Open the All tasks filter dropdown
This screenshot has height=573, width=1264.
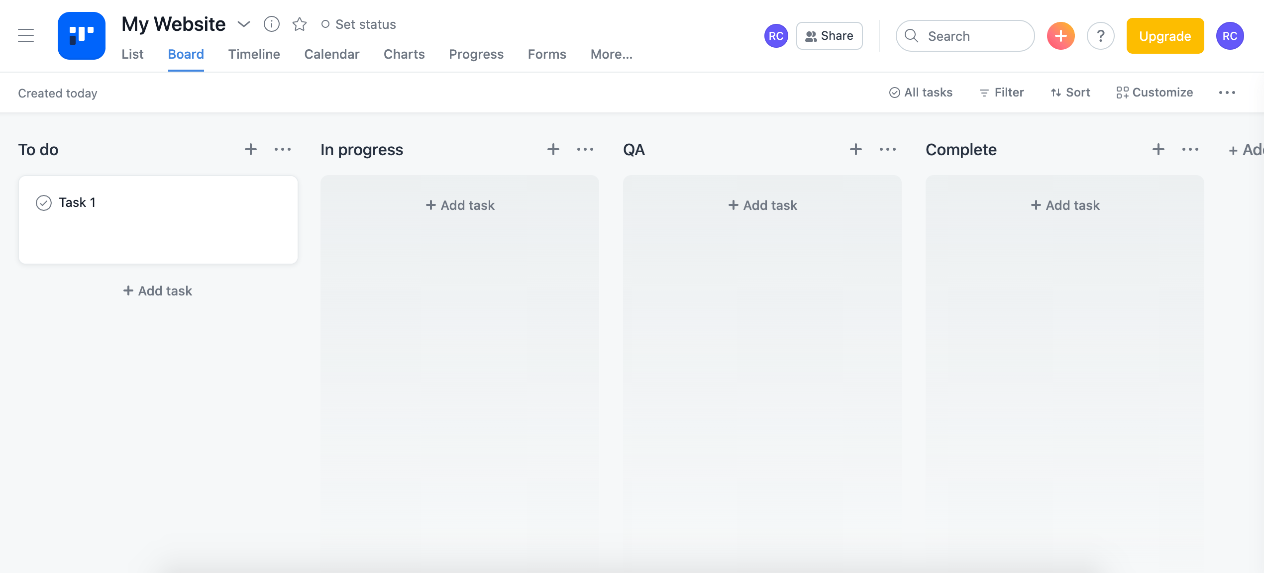[921, 93]
